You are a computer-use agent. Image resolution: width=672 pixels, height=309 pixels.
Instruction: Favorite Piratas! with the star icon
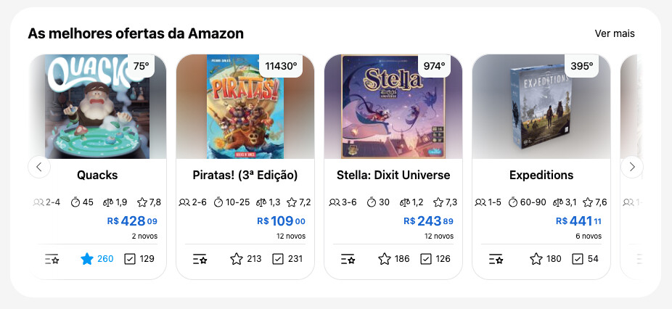click(236, 259)
